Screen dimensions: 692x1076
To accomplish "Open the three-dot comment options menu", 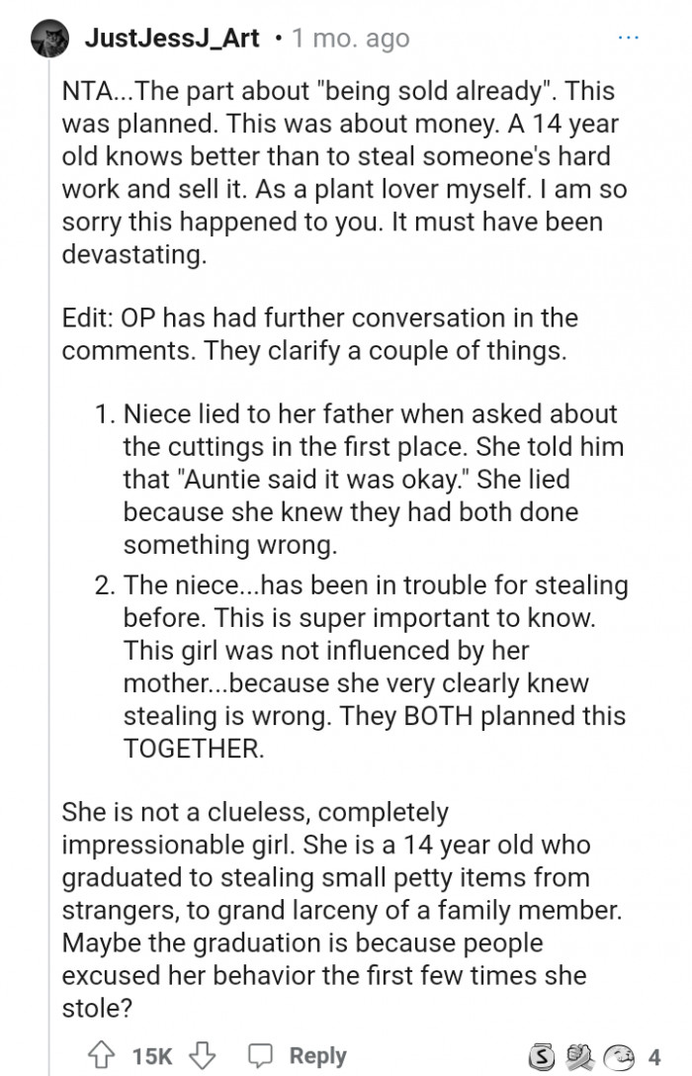I will 629,38.
